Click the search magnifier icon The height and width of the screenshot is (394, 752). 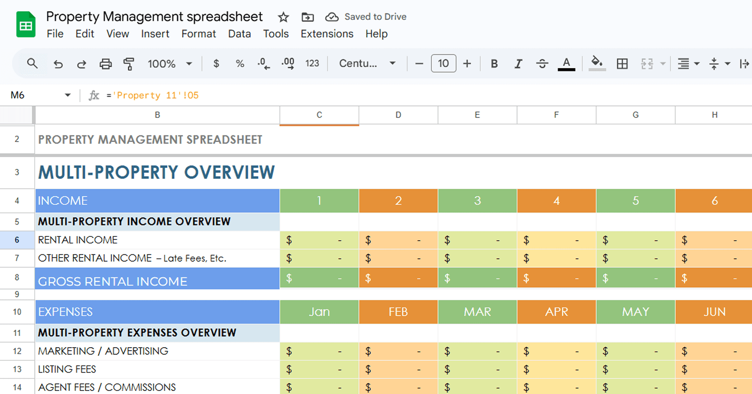coord(33,64)
